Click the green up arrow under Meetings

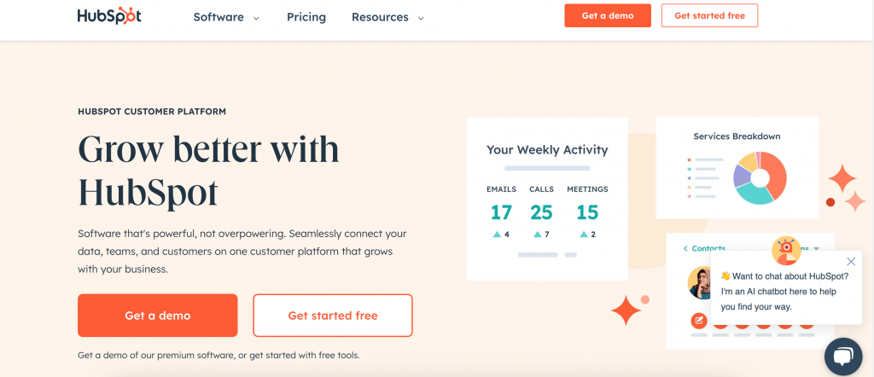[x=581, y=235]
